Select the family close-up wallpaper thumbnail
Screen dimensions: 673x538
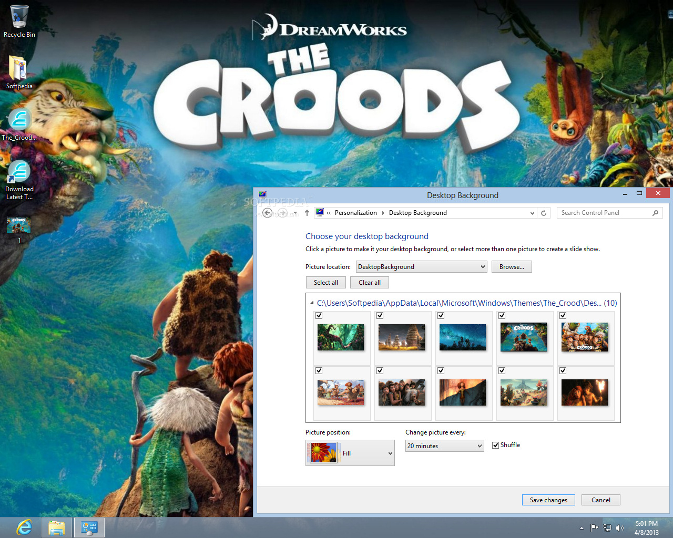click(402, 392)
